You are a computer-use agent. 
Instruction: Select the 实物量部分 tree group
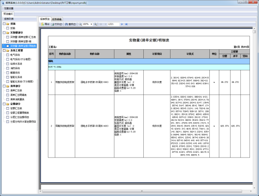click(x=17, y=32)
